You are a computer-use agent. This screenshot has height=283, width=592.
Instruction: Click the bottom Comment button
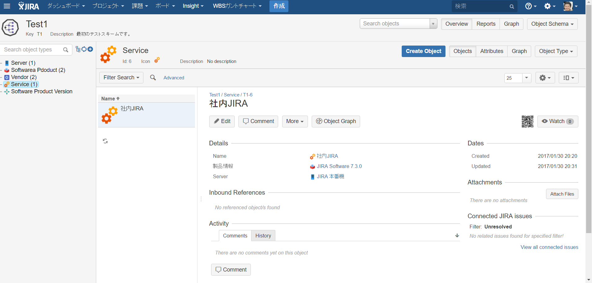pos(231,270)
